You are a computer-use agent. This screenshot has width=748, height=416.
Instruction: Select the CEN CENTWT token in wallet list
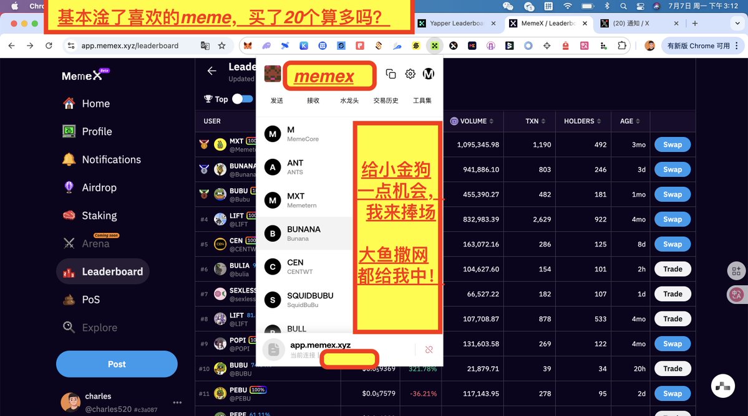point(305,267)
